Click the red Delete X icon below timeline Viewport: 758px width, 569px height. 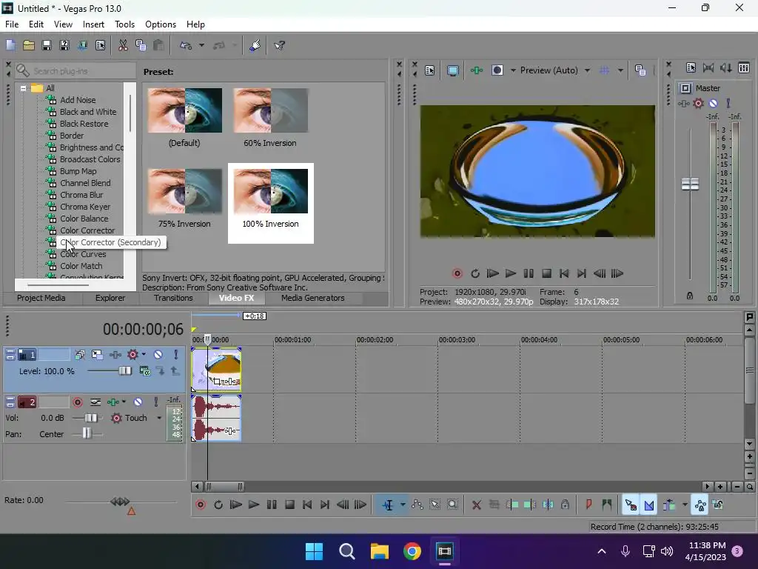point(476,505)
